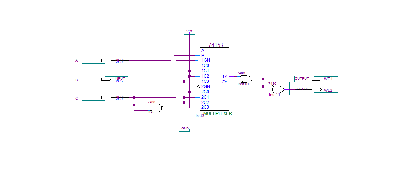Click the MULTIPLEXER label under the block
The width and height of the screenshot is (396, 187).
click(218, 113)
